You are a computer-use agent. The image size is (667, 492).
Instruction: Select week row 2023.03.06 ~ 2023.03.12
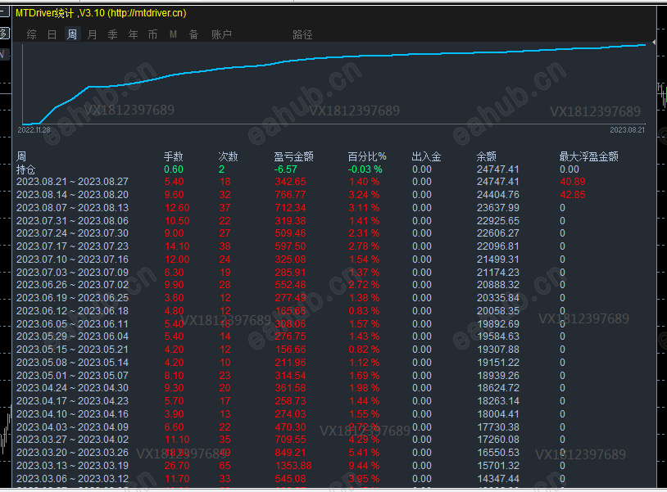click(72, 479)
